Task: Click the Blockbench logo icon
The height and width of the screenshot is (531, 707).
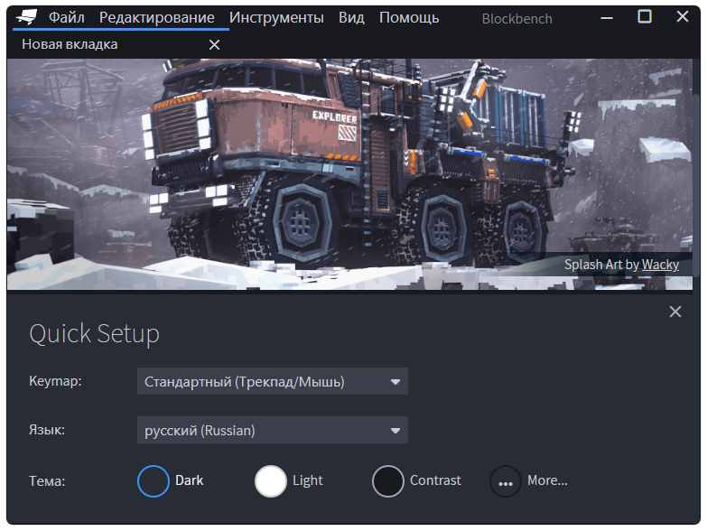Action: [x=26, y=17]
